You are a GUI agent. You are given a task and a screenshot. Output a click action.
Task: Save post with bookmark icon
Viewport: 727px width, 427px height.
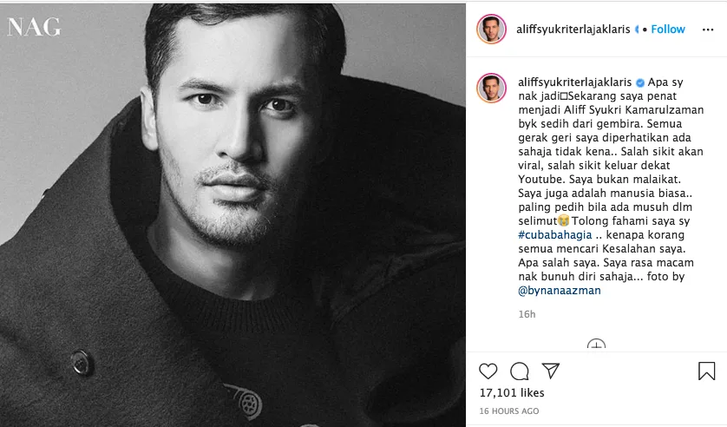click(706, 371)
